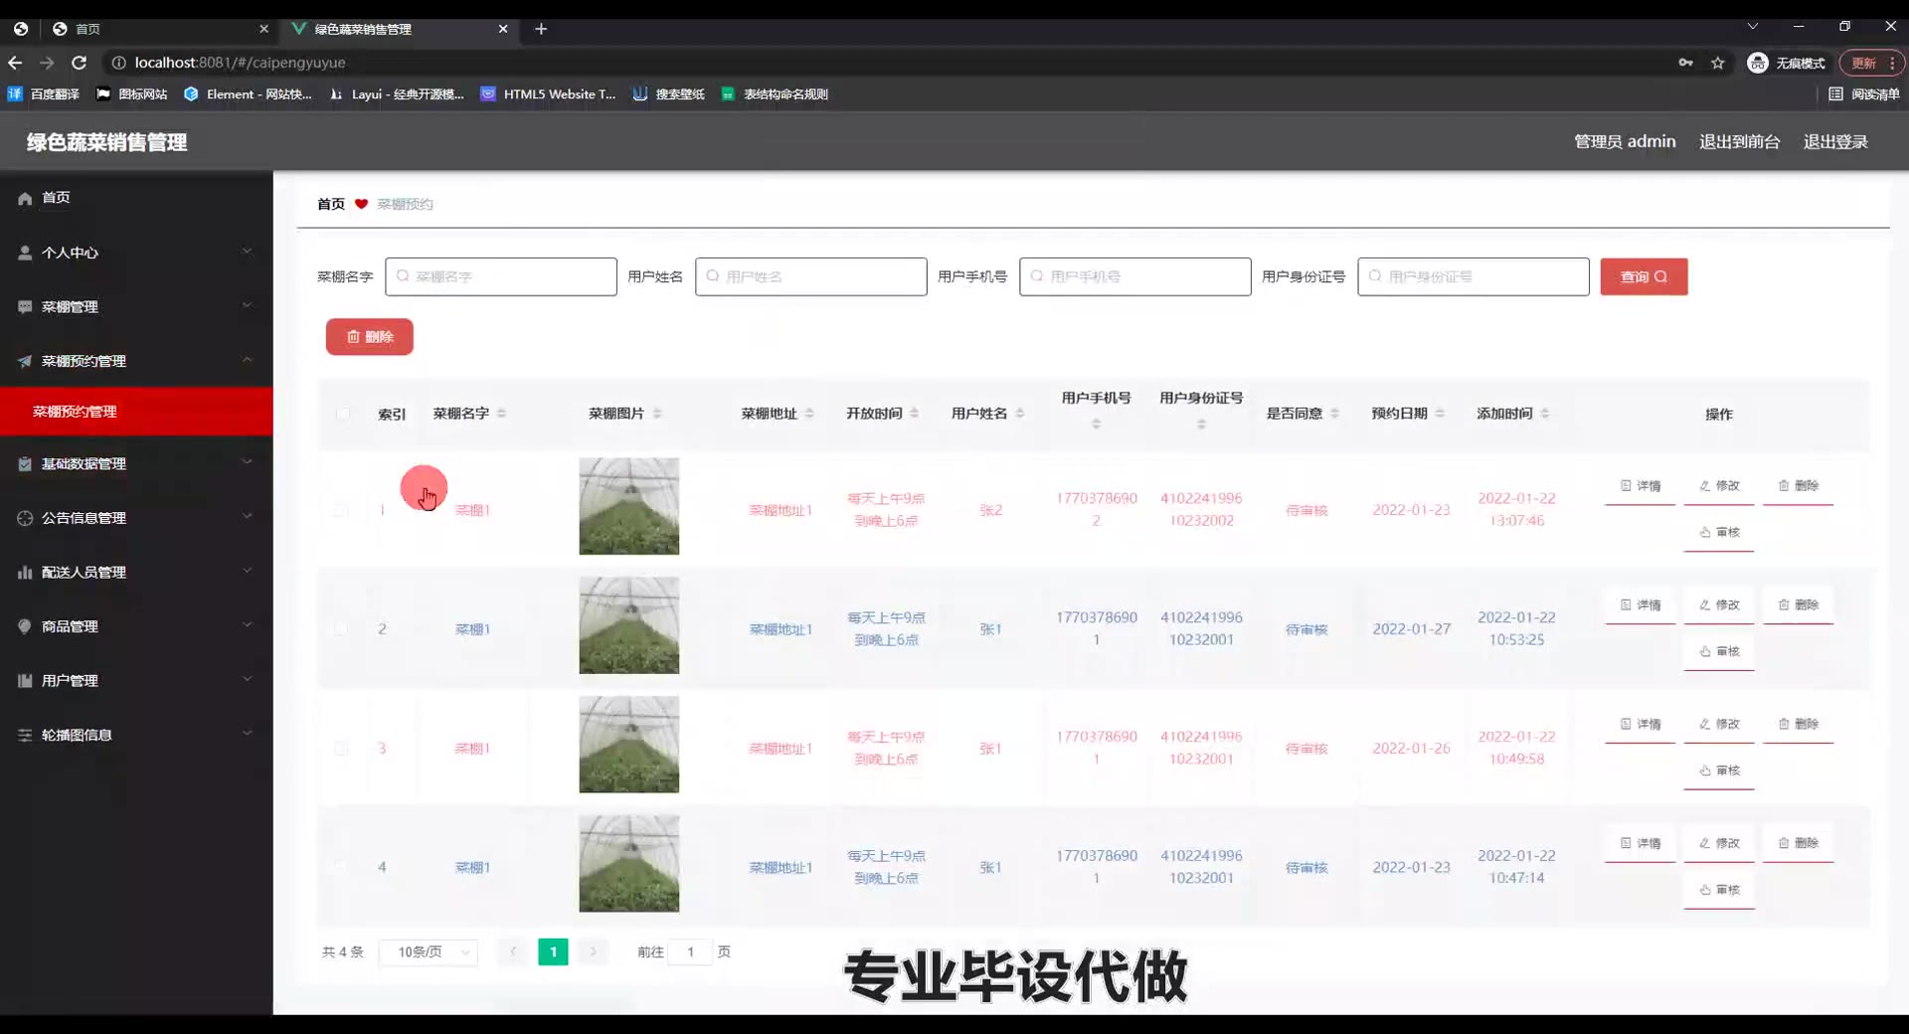Viewport: 1909px width, 1034px height.
Task: Sort by 菜棚图片 column
Action: [x=657, y=414]
